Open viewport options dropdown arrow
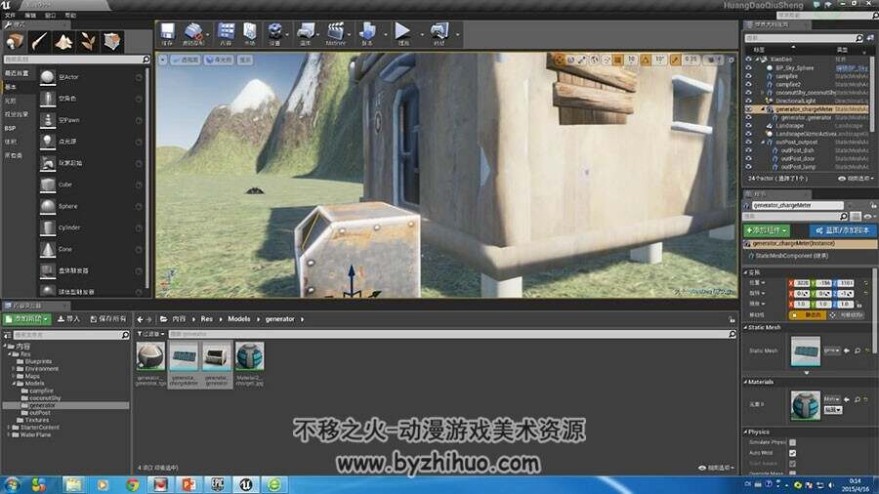The height and width of the screenshot is (494, 879). coord(162,60)
